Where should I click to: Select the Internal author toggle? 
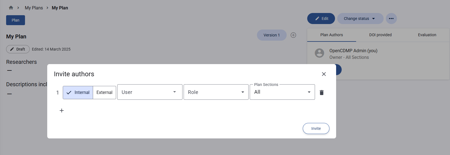tap(78, 93)
